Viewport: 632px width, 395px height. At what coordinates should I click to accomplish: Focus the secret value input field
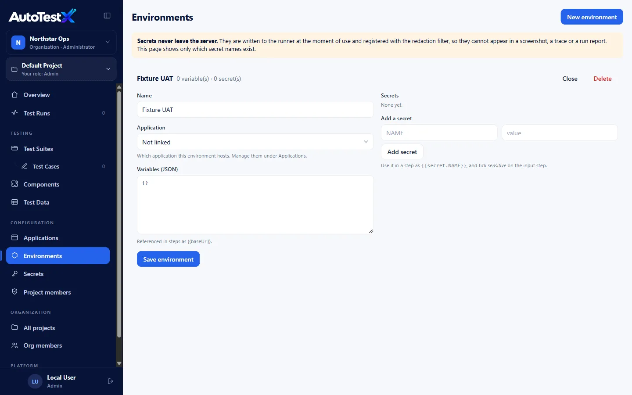pos(560,133)
